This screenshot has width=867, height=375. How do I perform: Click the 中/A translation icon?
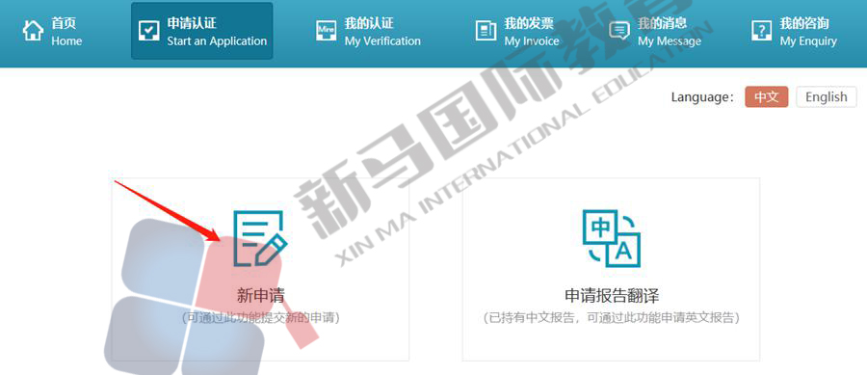coord(612,238)
